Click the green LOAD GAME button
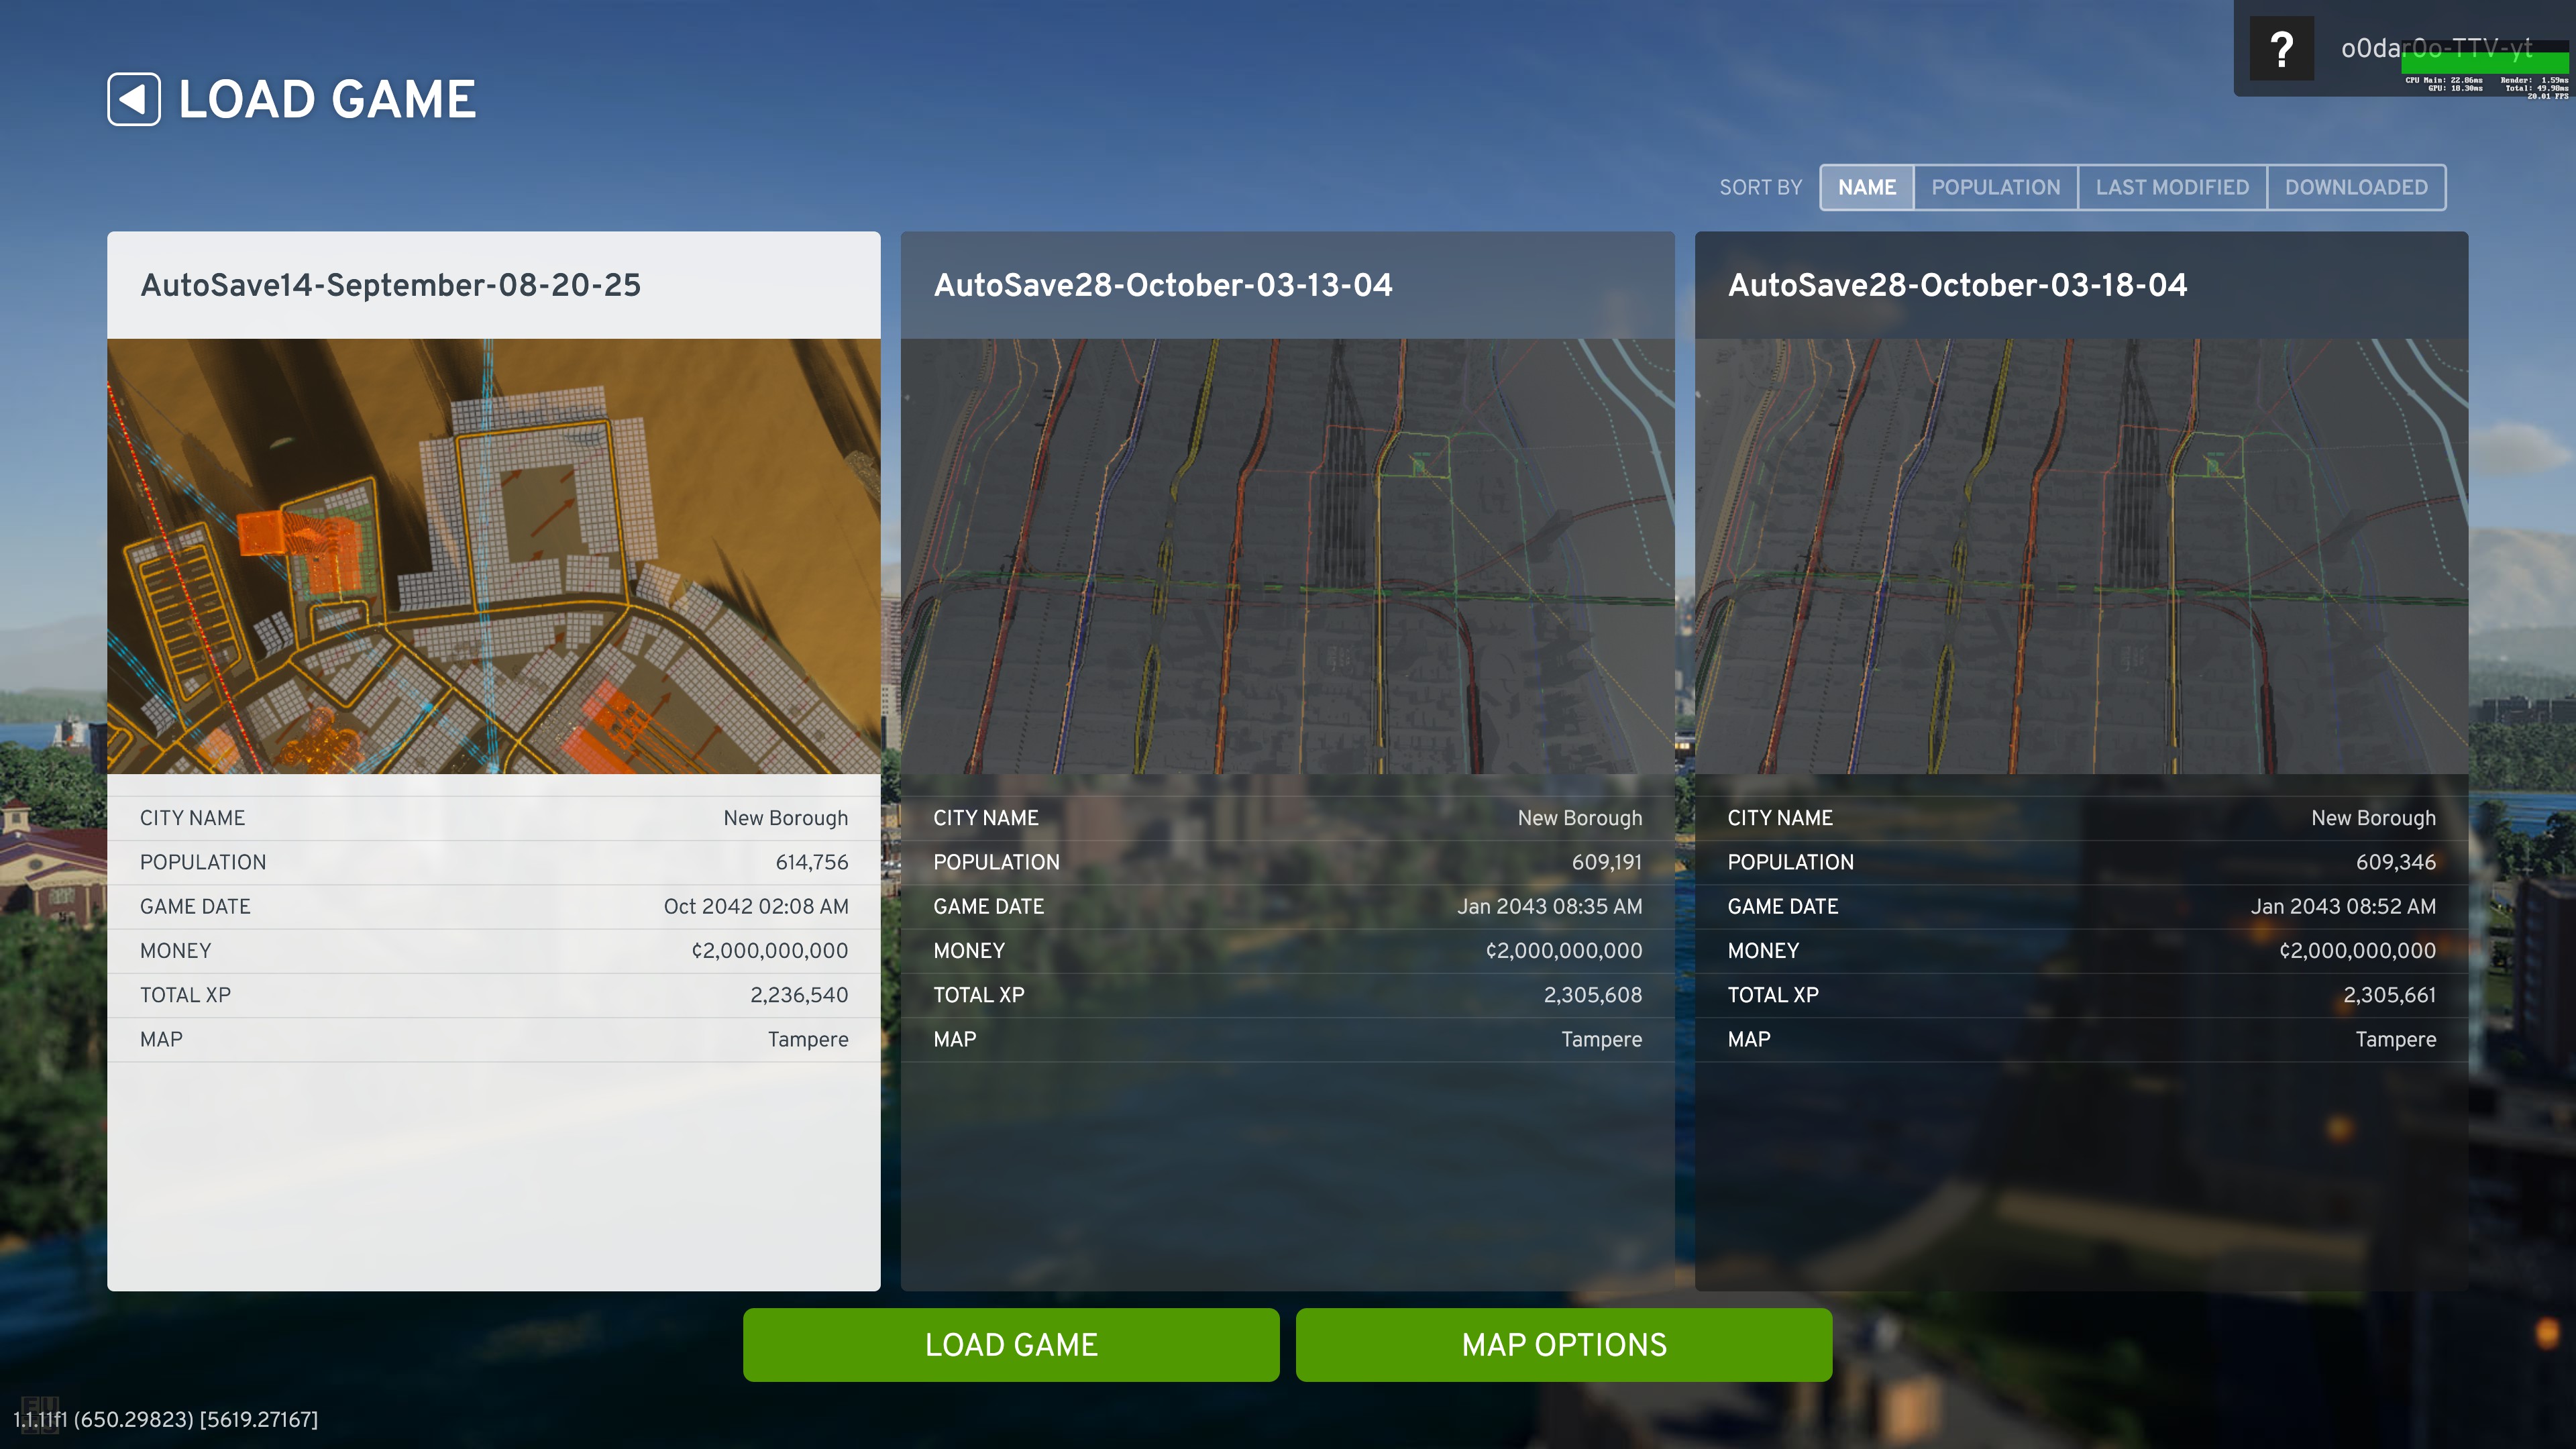The image size is (2576, 1449). click(x=1011, y=1345)
